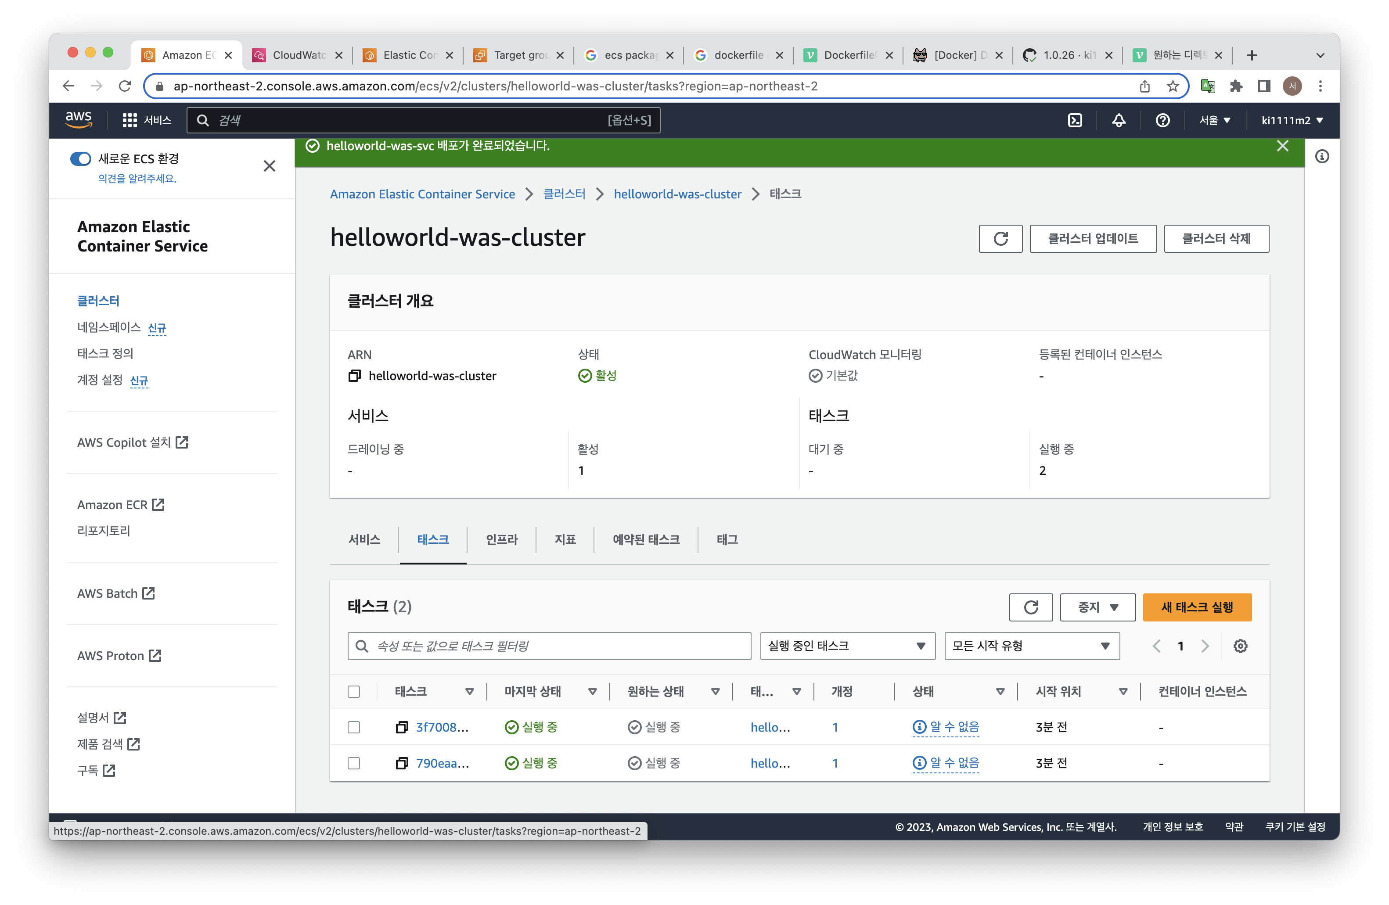Expand the Stop dropdown button

click(1097, 607)
